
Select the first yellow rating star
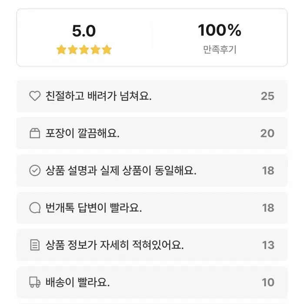pyautogui.click(x=61, y=50)
